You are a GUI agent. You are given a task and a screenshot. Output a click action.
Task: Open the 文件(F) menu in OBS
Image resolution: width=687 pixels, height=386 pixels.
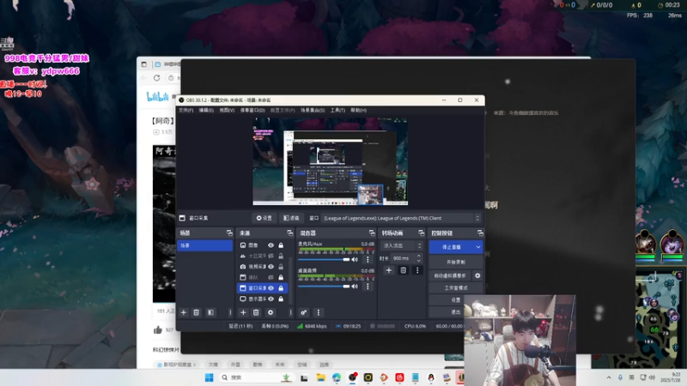coord(185,111)
